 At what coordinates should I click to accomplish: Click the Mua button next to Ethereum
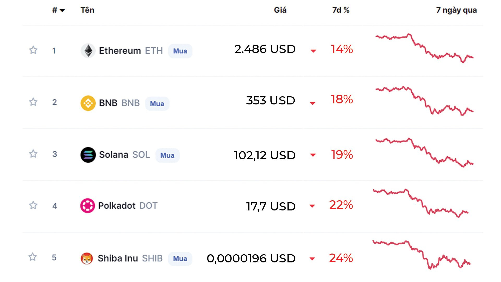point(180,51)
